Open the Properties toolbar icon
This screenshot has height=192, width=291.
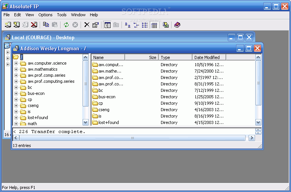[95, 25]
